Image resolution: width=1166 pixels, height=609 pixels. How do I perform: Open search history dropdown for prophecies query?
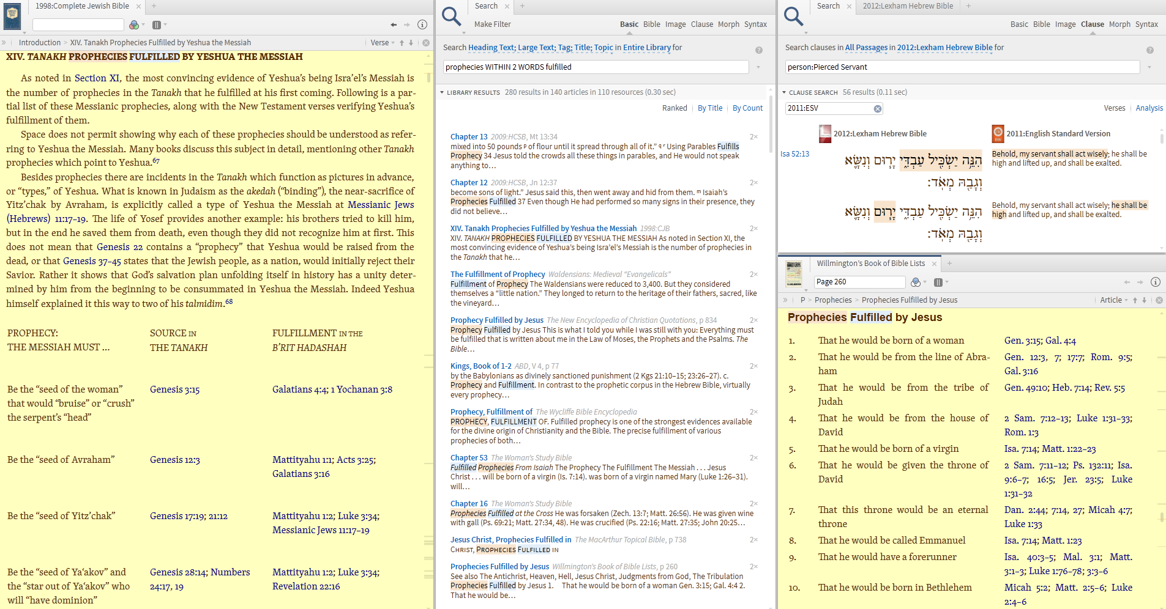(758, 67)
